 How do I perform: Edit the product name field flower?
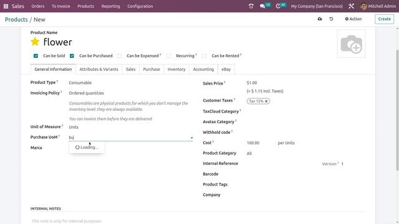pos(58,42)
